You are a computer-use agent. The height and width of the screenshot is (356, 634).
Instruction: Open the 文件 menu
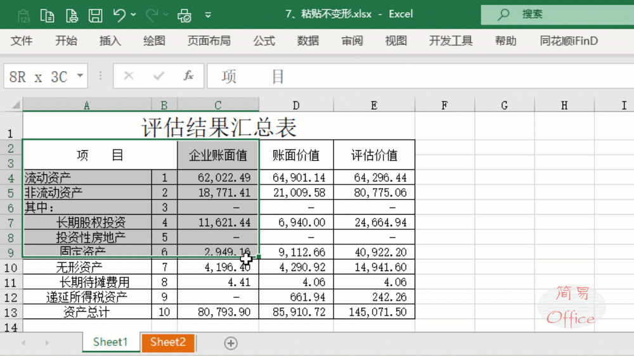tap(22, 41)
